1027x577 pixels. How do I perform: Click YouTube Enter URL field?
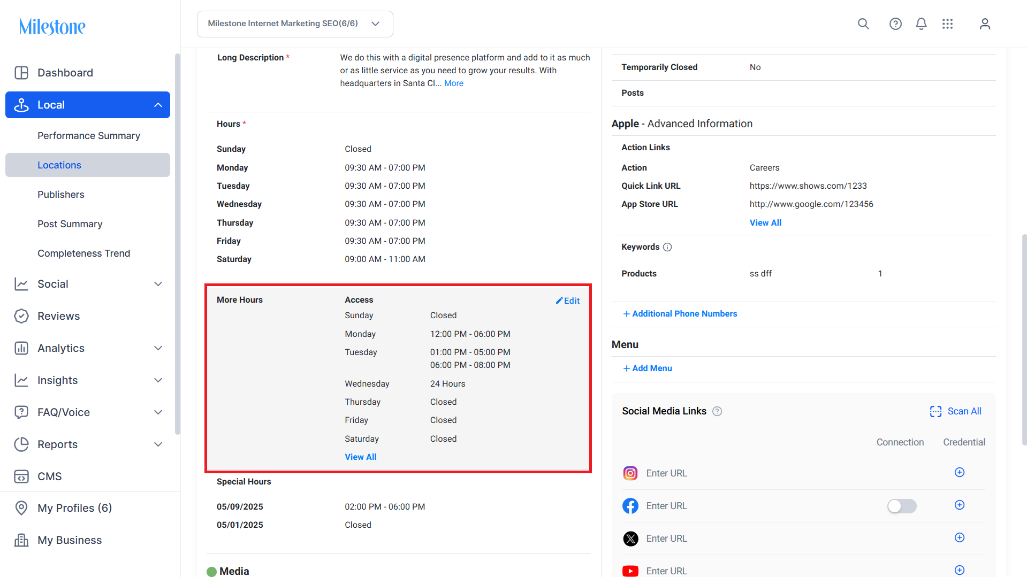pos(666,571)
